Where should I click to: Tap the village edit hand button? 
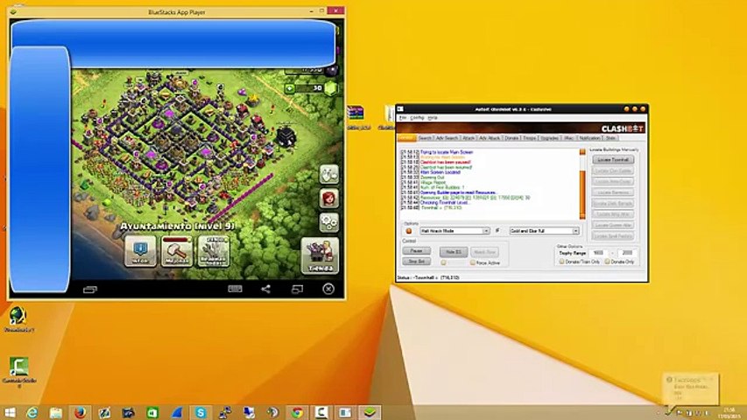coord(328,174)
